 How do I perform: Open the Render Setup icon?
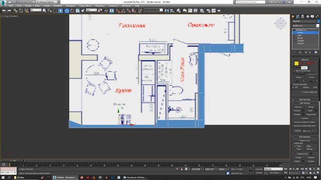click(x=208, y=10)
